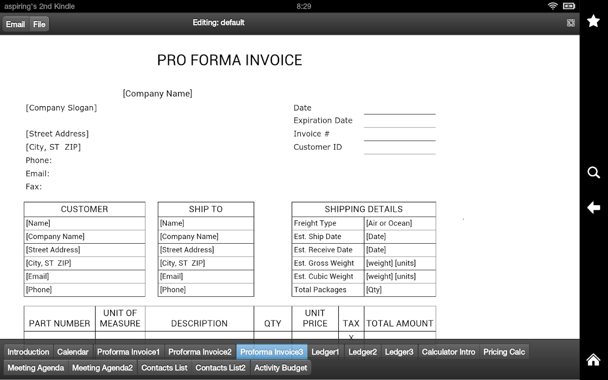Open the Email menu button
Screen dimensions: 608x380
click(16, 24)
